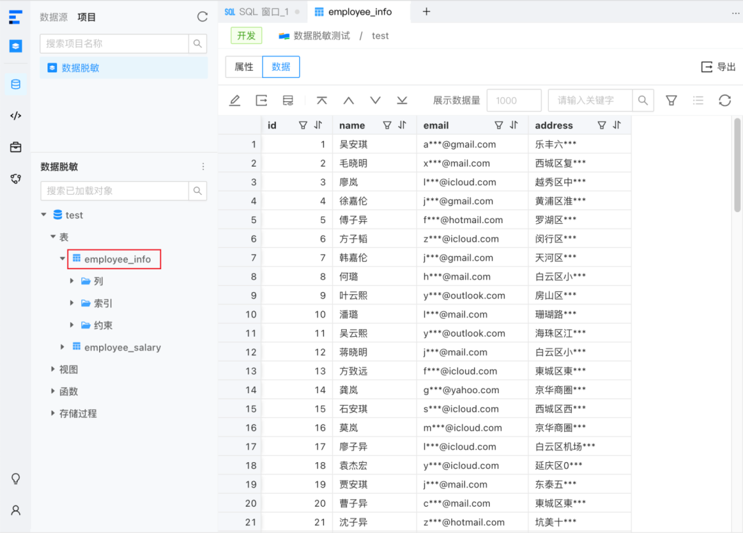Sort the email column
This screenshot has width=743, height=533.
tap(514, 125)
